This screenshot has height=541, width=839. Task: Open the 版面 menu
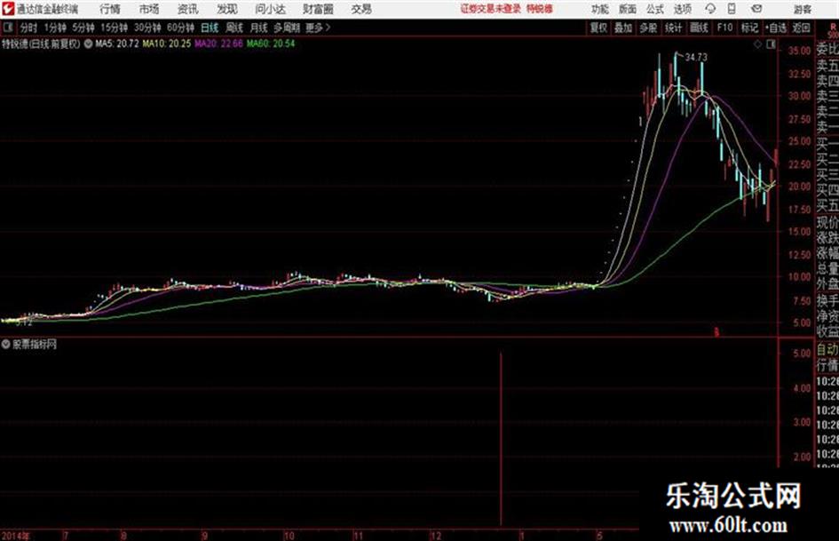click(x=628, y=9)
